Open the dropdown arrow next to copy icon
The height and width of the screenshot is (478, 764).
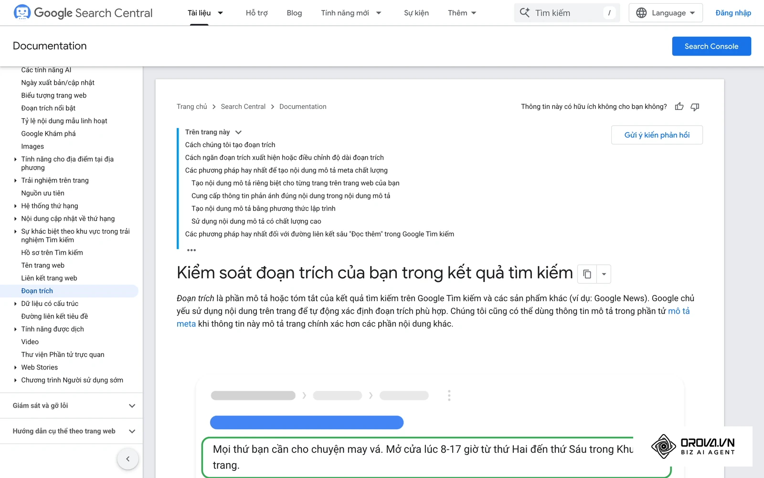pos(604,274)
